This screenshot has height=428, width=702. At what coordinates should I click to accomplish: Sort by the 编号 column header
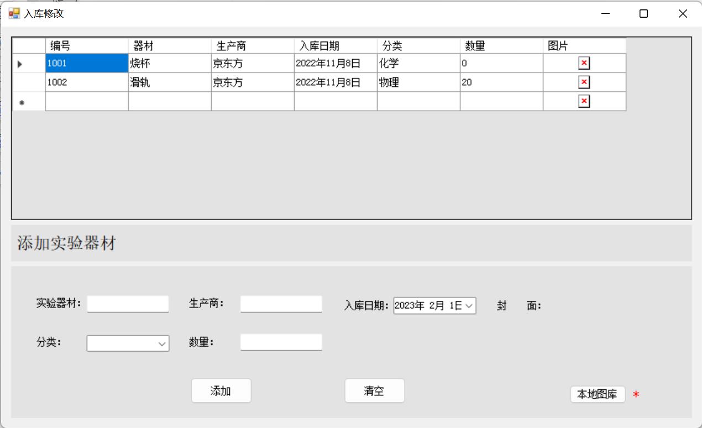[87, 46]
